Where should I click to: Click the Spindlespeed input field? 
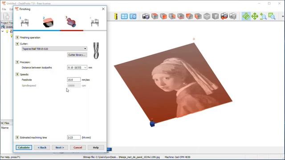74,85
